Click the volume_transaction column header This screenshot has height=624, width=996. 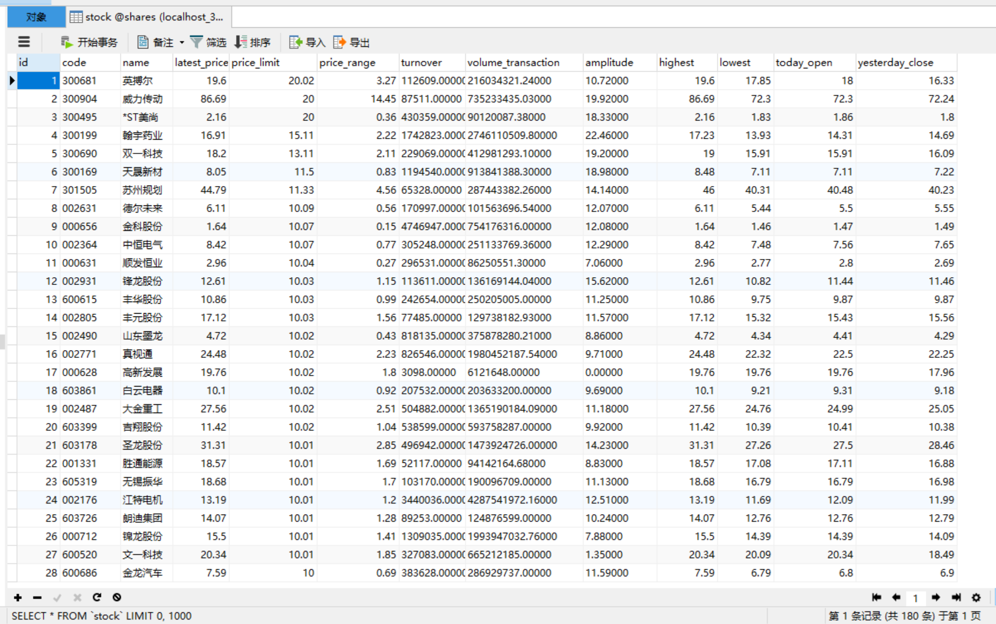(x=524, y=62)
